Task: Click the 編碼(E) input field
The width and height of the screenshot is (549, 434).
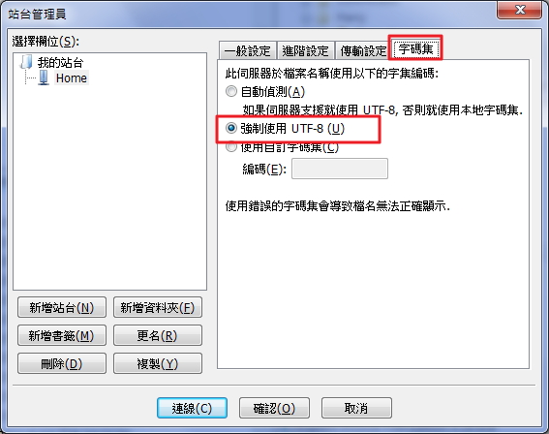Action: (340, 169)
